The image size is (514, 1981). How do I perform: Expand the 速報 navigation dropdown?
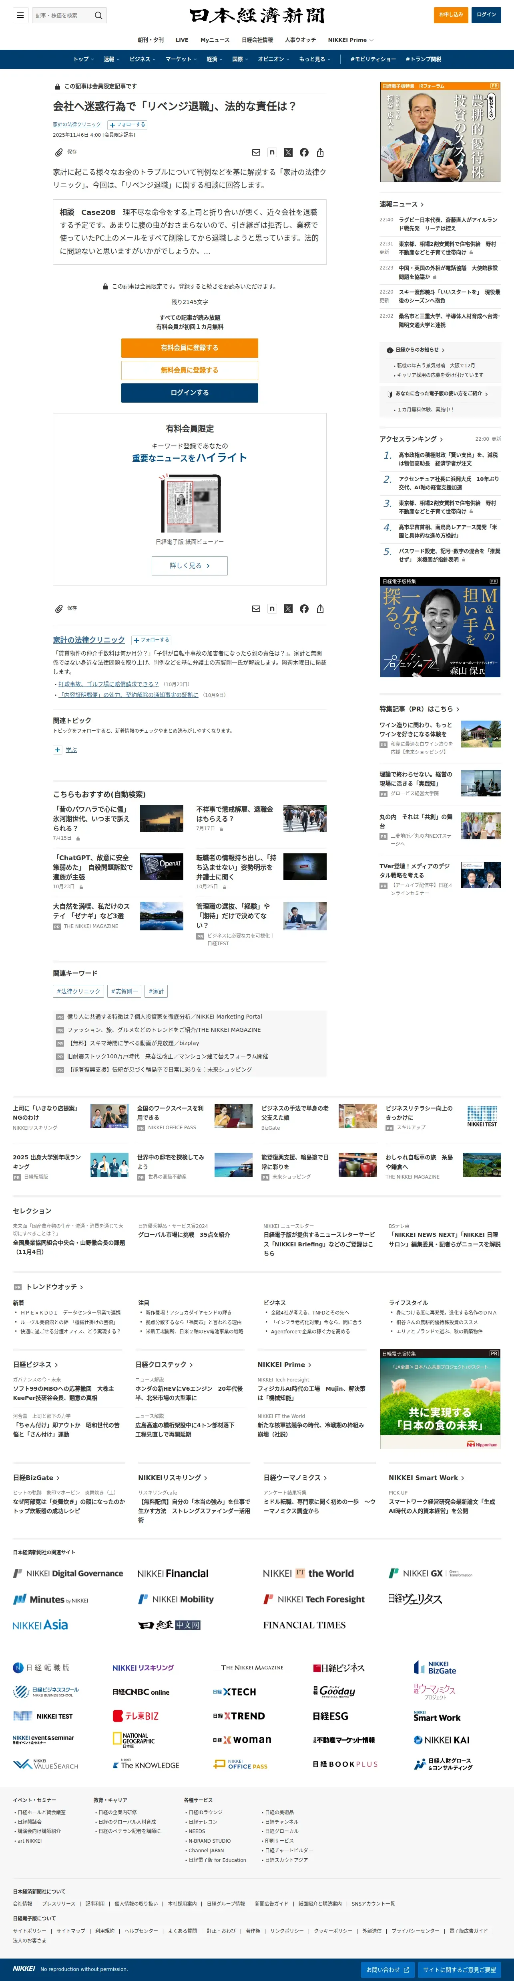click(x=111, y=59)
